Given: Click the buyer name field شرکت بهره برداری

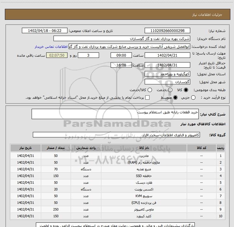Looking at the screenshot, I should [x=122, y=38].
